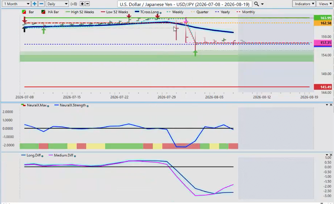Click the 163.99 green price label
Image resolution: width=334 pixels, height=204 pixels.
point(323,18)
